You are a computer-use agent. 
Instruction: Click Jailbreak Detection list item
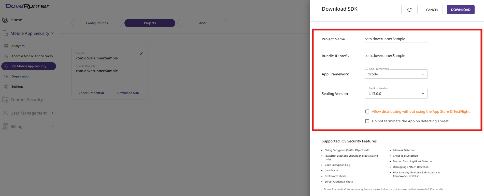pyautogui.click(x=404, y=150)
